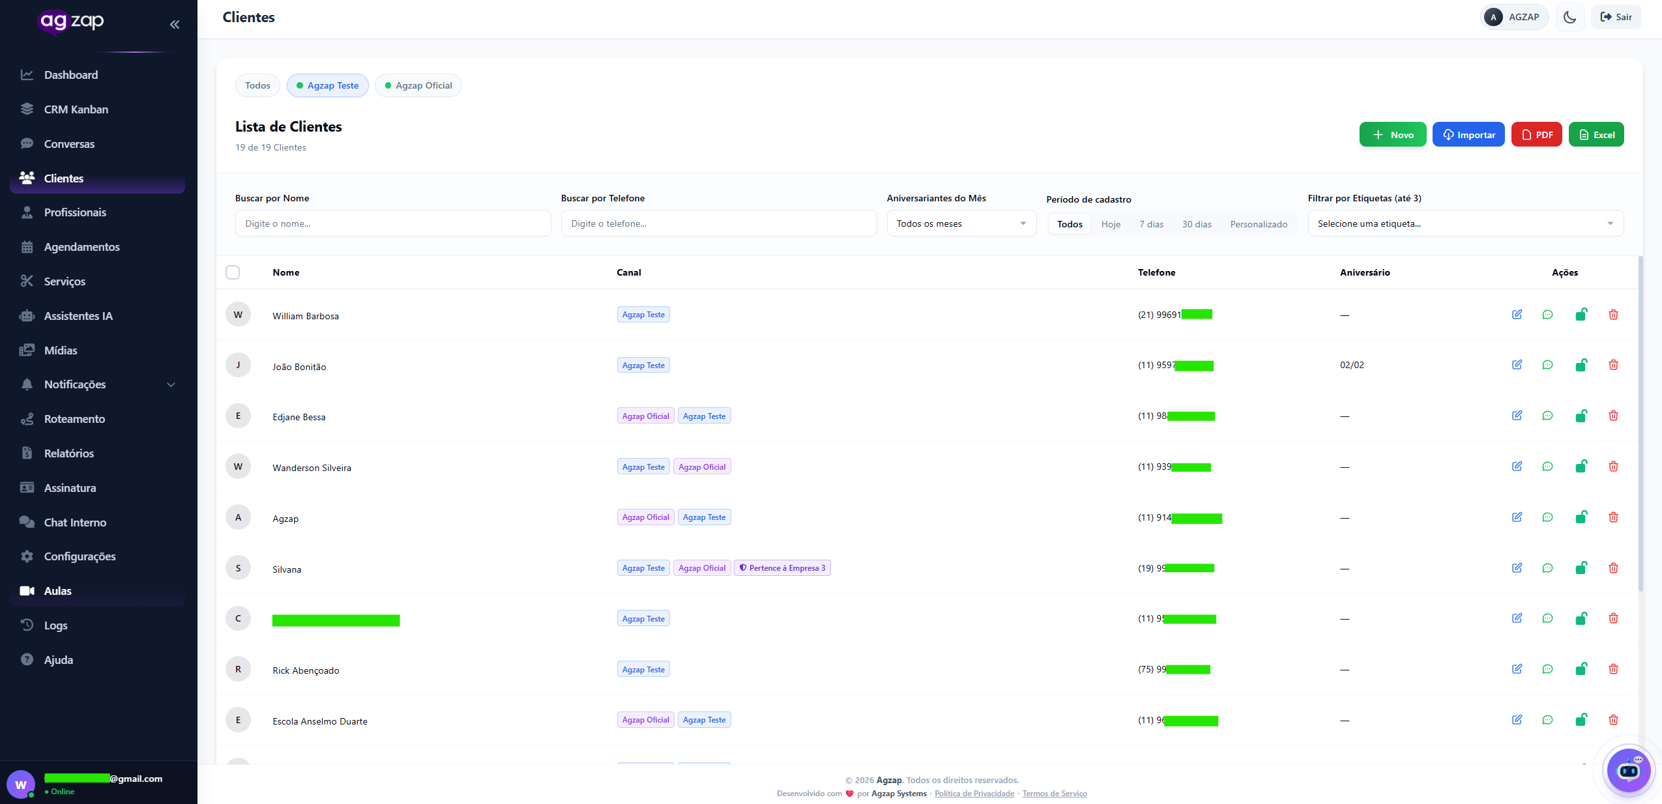Open Política de Privacidade link
1662x804 pixels.
pos(974,794)
